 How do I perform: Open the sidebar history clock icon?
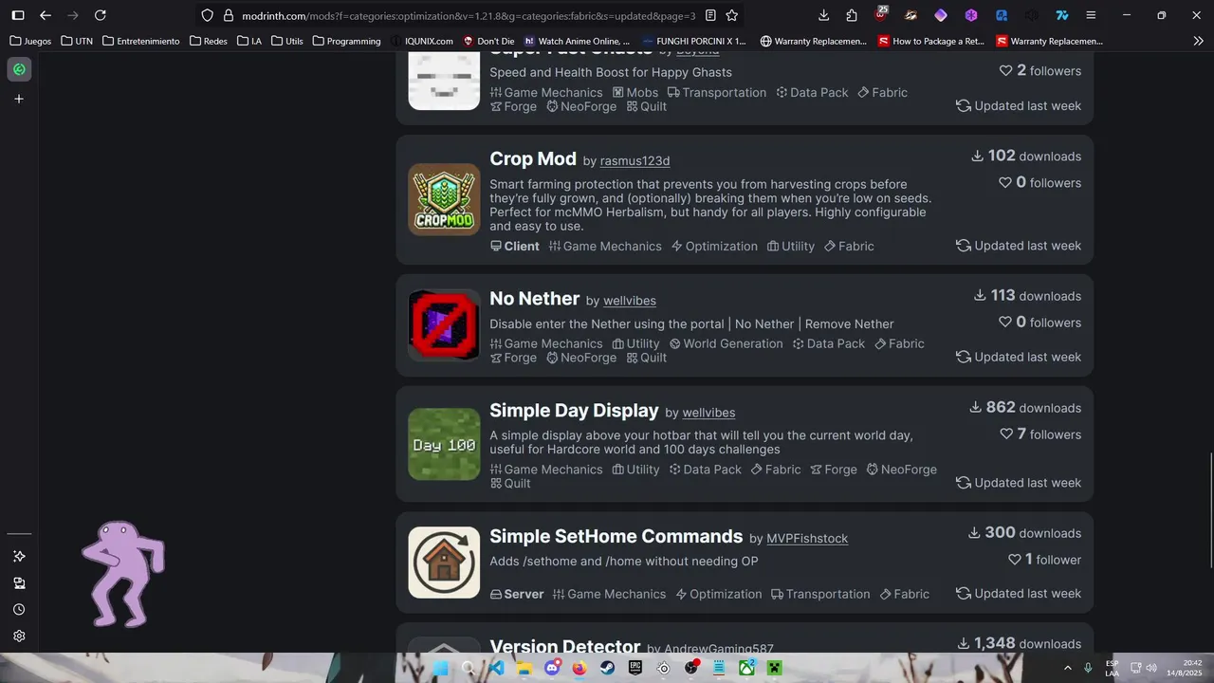click(x=19, y=609)
